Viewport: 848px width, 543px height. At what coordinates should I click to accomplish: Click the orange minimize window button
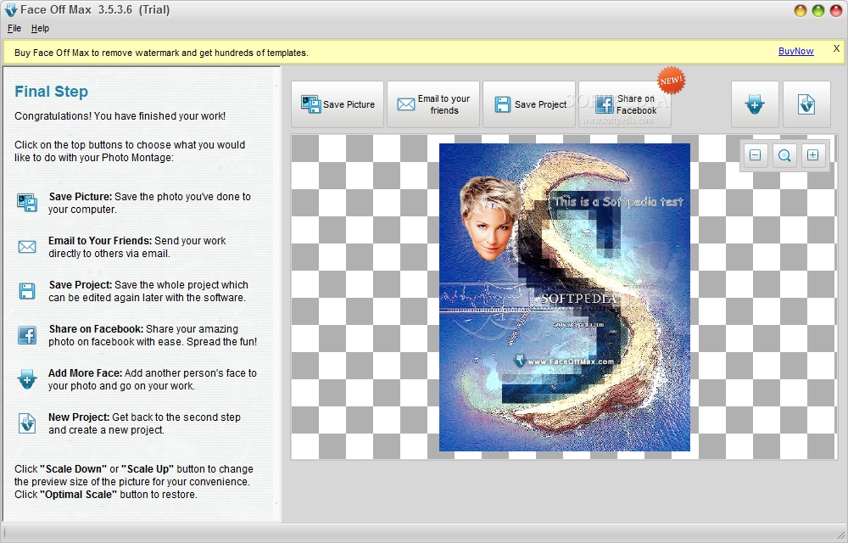[801, 10]
